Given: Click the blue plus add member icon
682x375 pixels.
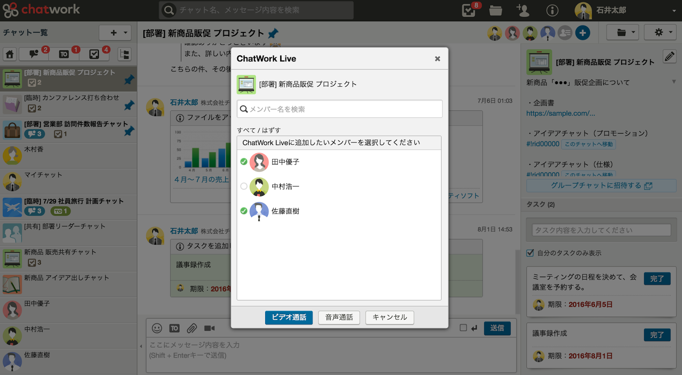Looking at the screenshot, I should pyautogui.click(x=582, y=33).
